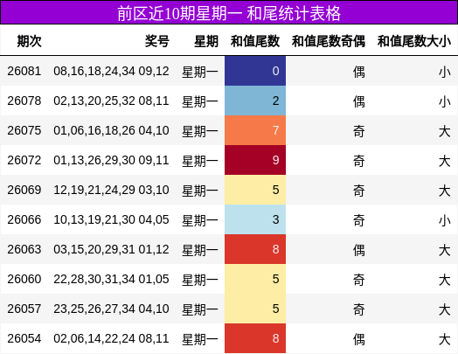Click light blue tail value 2 cell
Viewport: 458px width, 354px height.
[x=255, y=101]
